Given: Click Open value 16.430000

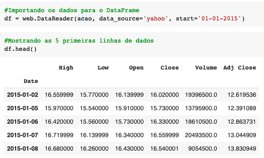Looking at the screenshot, I should coord(129,148).
